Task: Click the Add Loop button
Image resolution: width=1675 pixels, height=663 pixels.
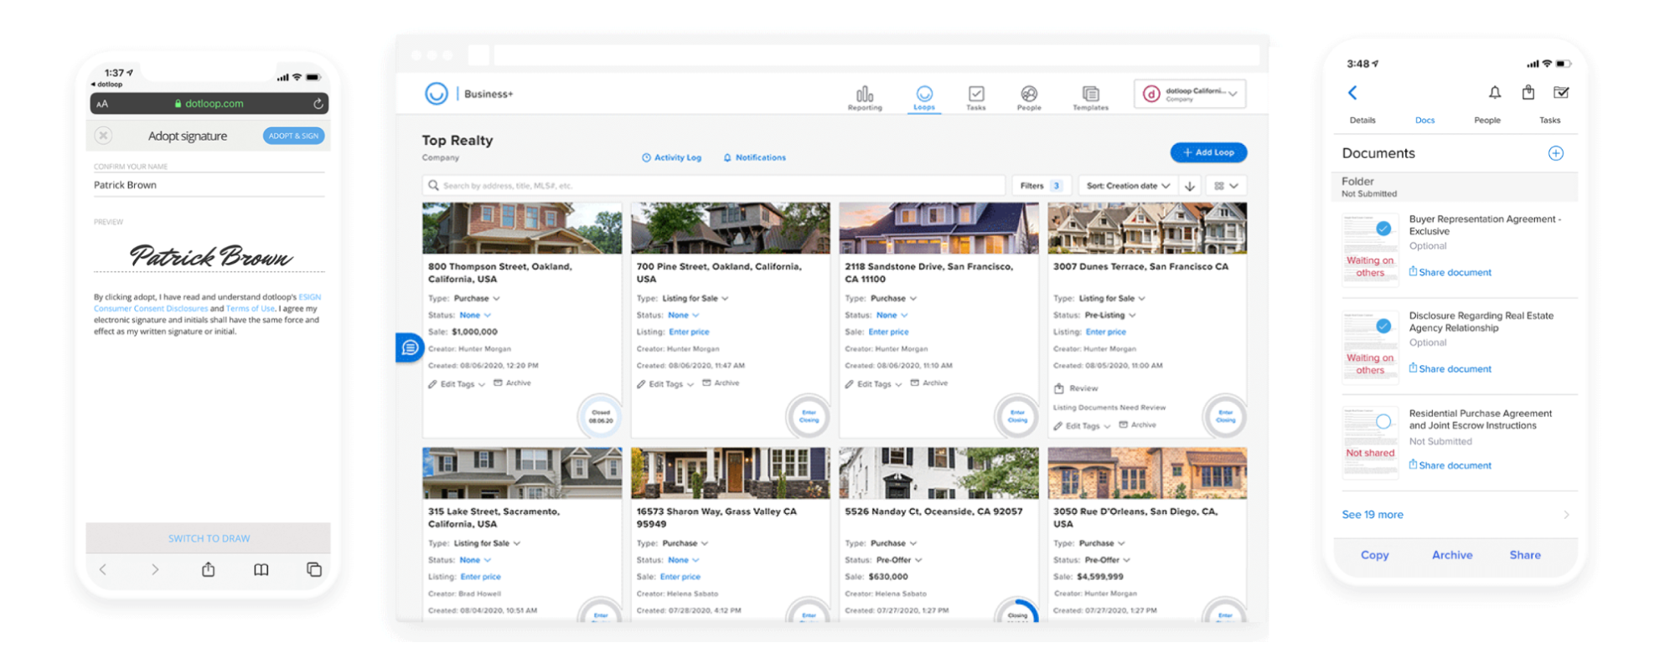Action: 1207,152
